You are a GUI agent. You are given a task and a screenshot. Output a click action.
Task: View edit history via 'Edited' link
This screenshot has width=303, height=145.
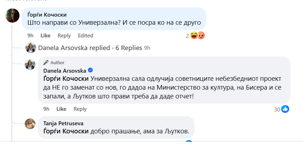coord(86,36)
